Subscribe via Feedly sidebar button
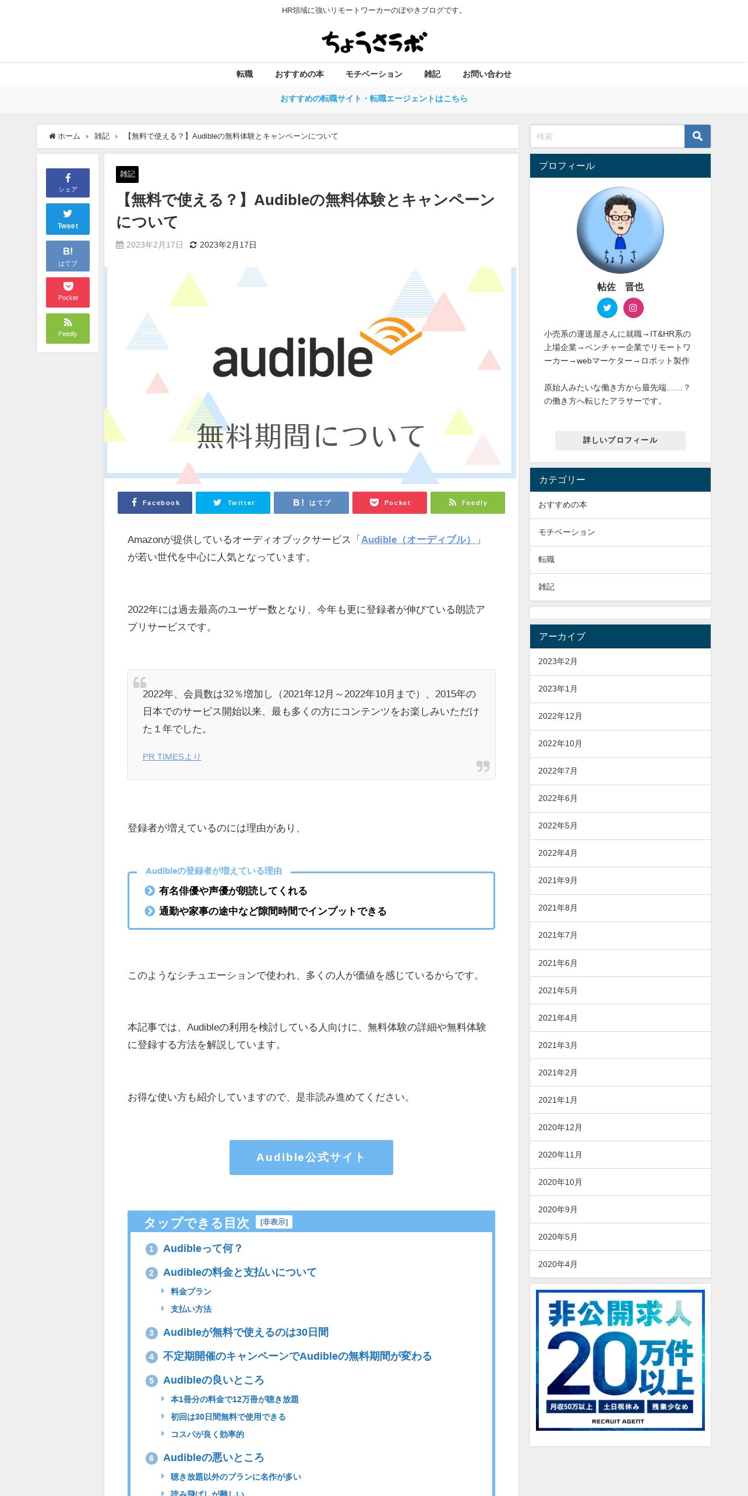The height and width of the screenshot is (1496, 748). point(68,328)
